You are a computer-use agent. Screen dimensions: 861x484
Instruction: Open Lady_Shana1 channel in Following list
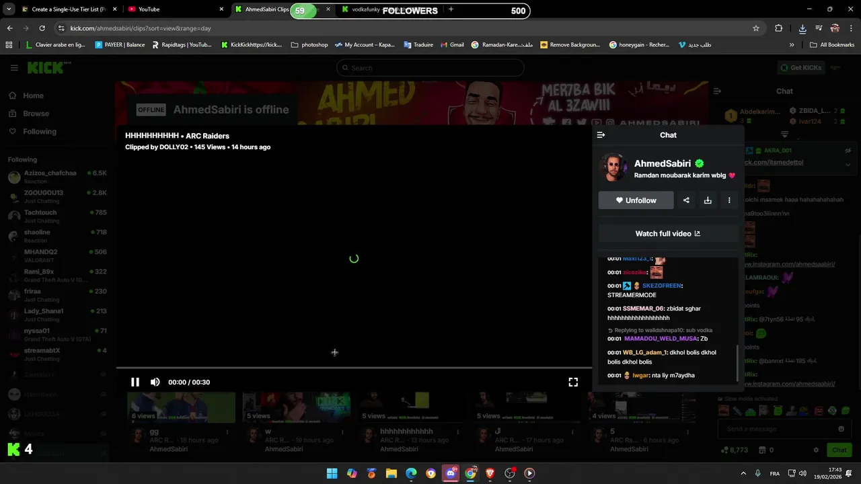pos(57,315)
